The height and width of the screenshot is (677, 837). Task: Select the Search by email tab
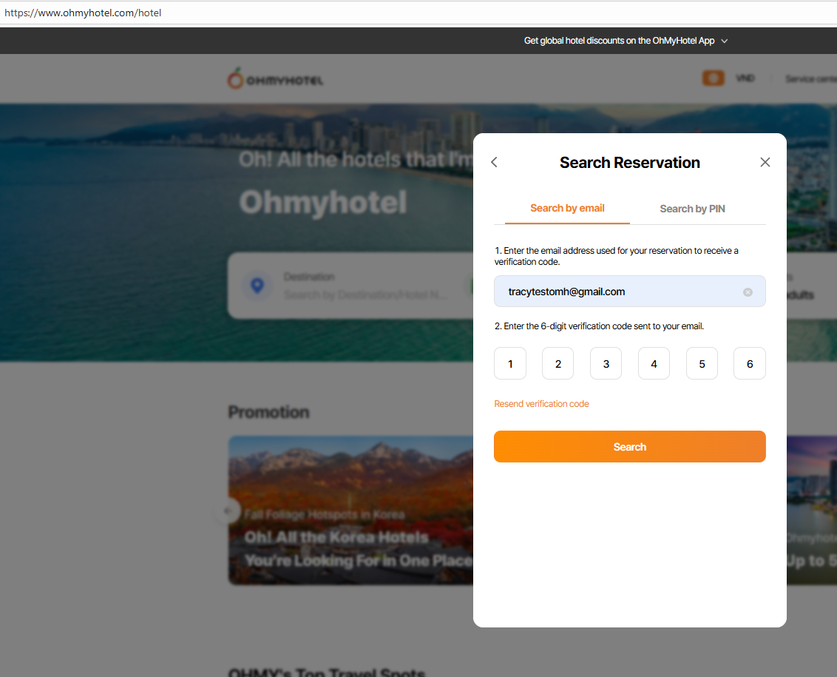pyautogui.click(x=567, y=209)
